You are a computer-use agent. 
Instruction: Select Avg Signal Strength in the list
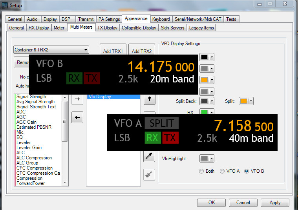[x=36, y=102]
